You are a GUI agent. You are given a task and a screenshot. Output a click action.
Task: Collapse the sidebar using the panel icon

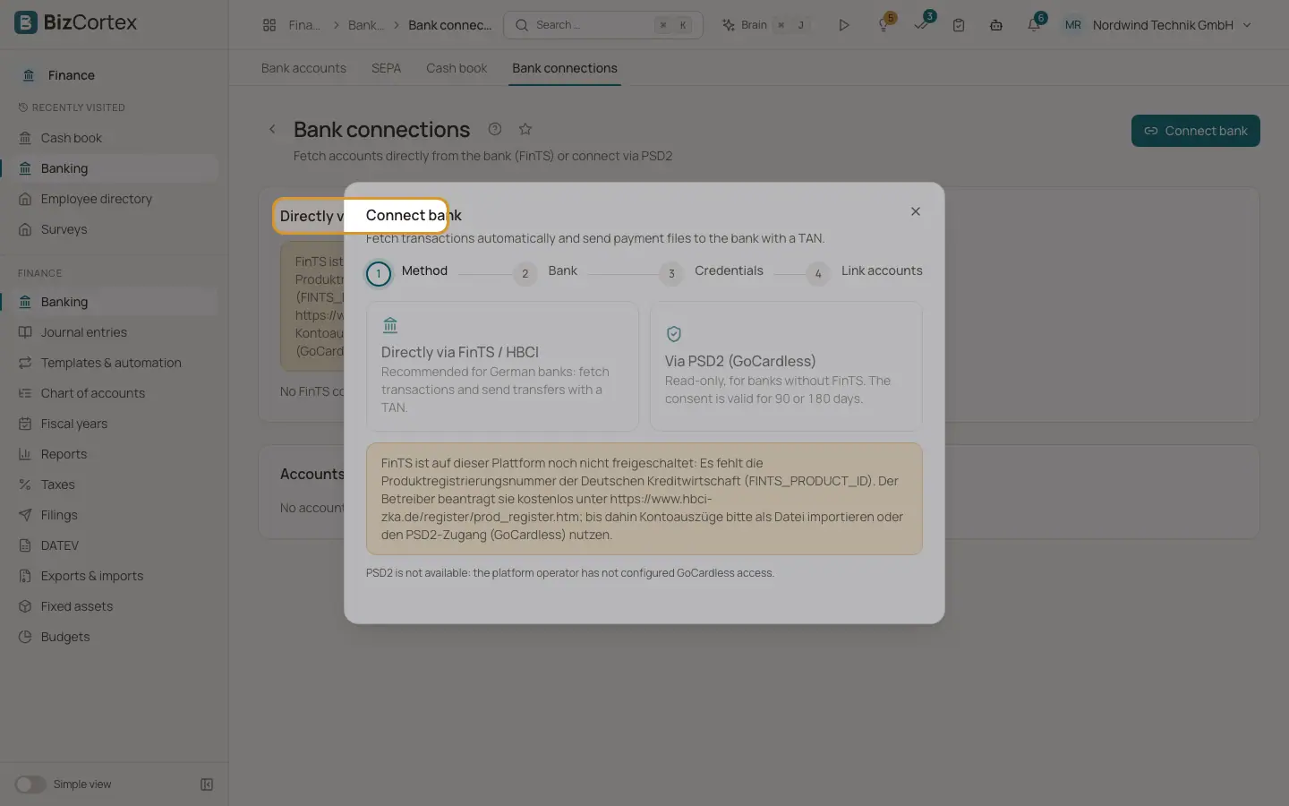click(207, 785)
